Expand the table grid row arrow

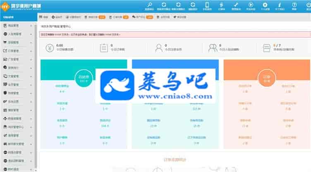31,110
